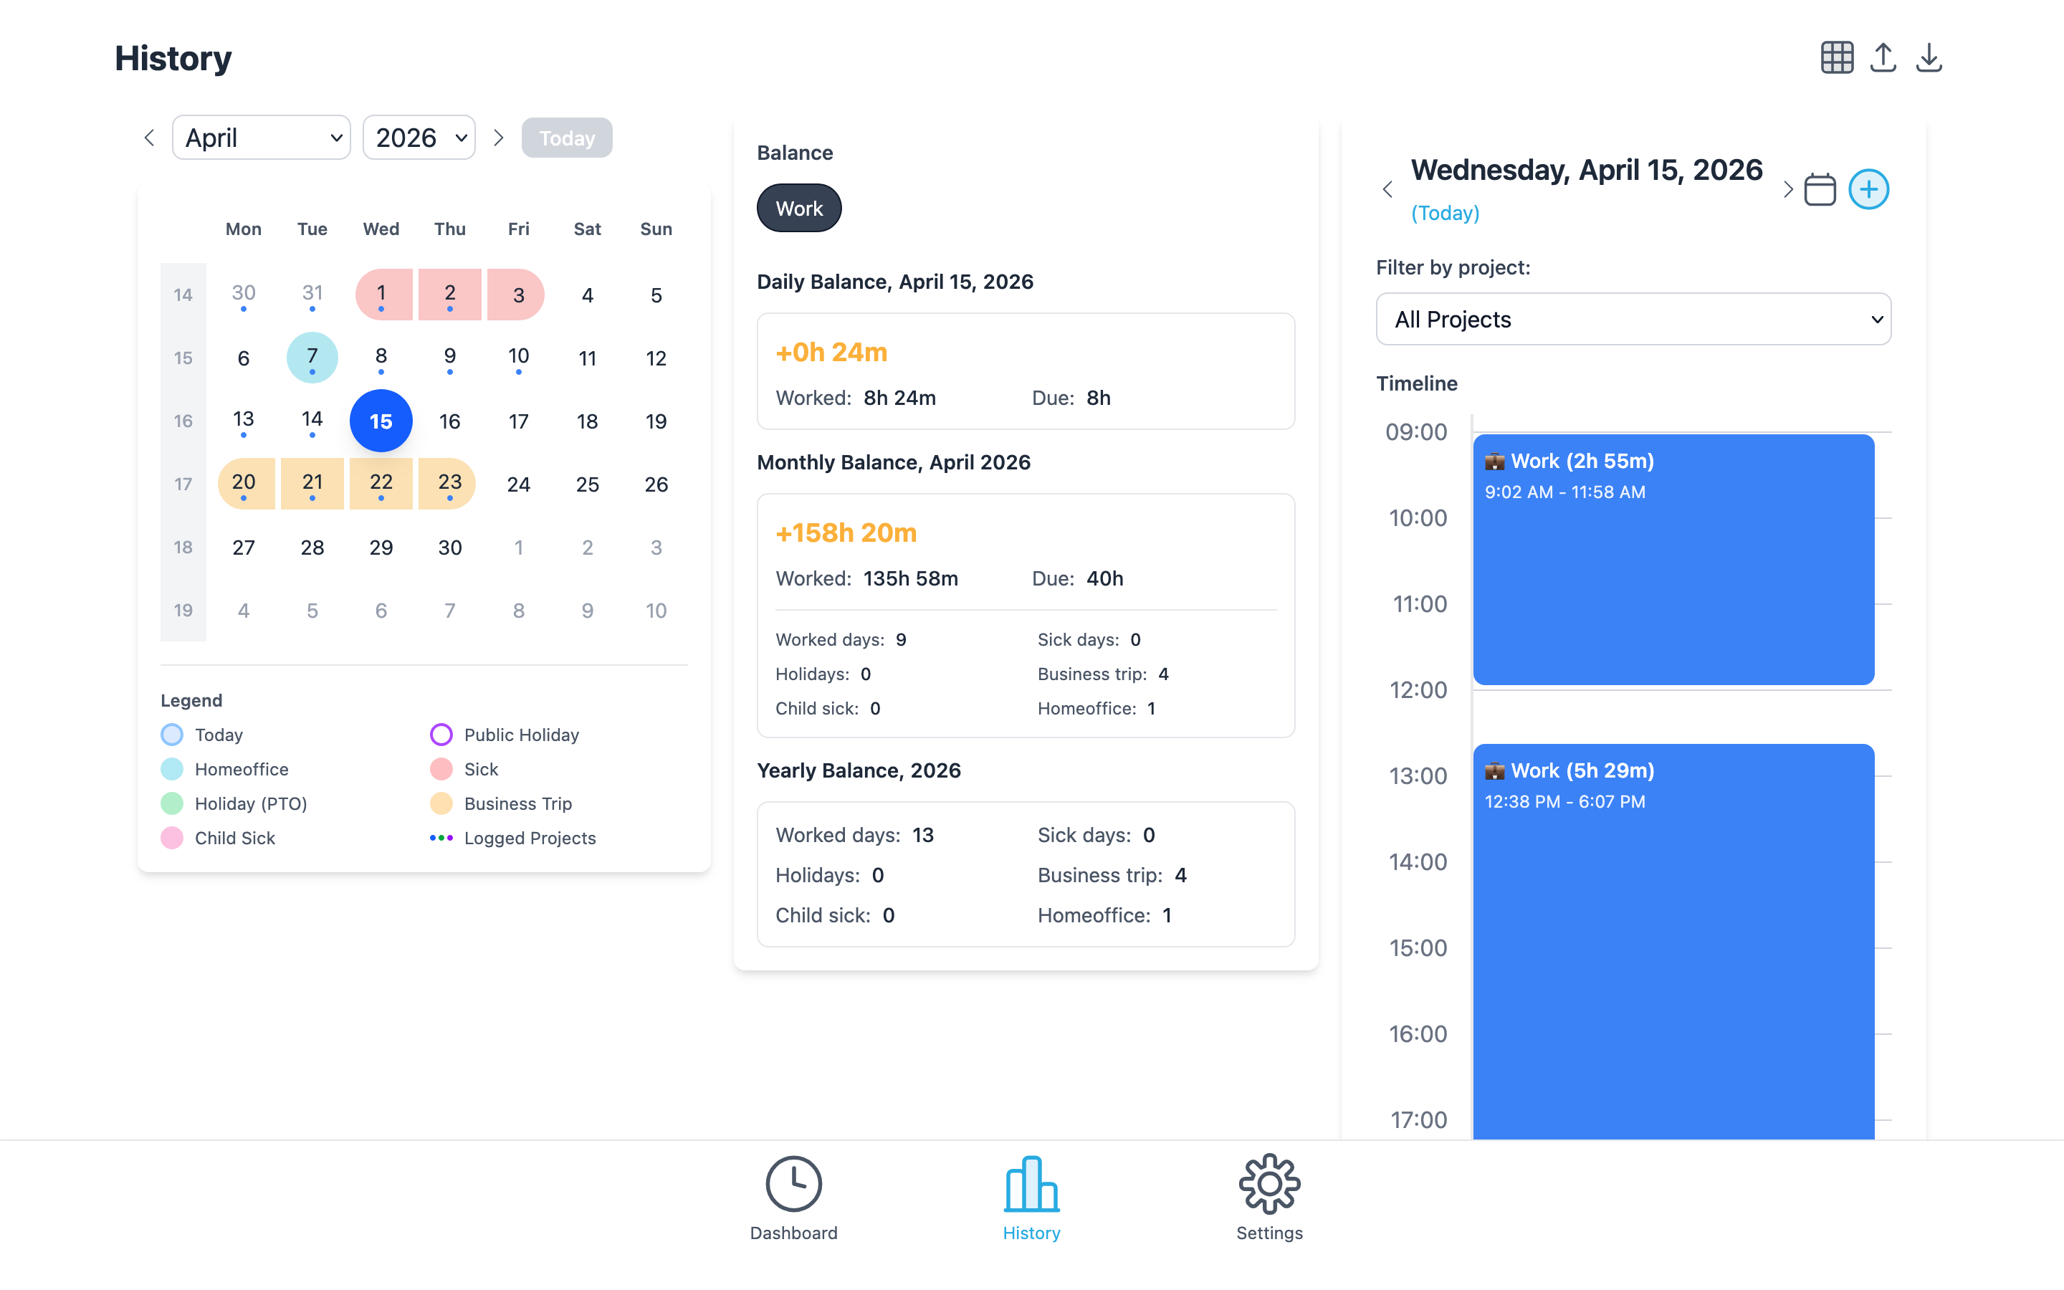Go to next day in timeline
Image resolution: width=2064 pixels, height=1290 pixels.
[1787, 189]
